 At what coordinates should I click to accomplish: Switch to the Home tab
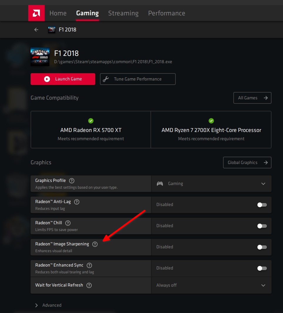[x=58, y=13]
